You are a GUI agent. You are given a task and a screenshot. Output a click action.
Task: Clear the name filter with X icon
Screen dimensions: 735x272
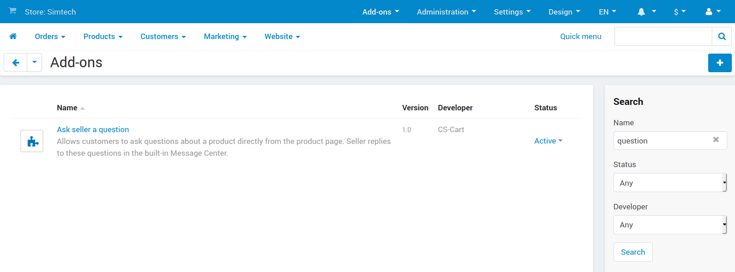point(716,140)
